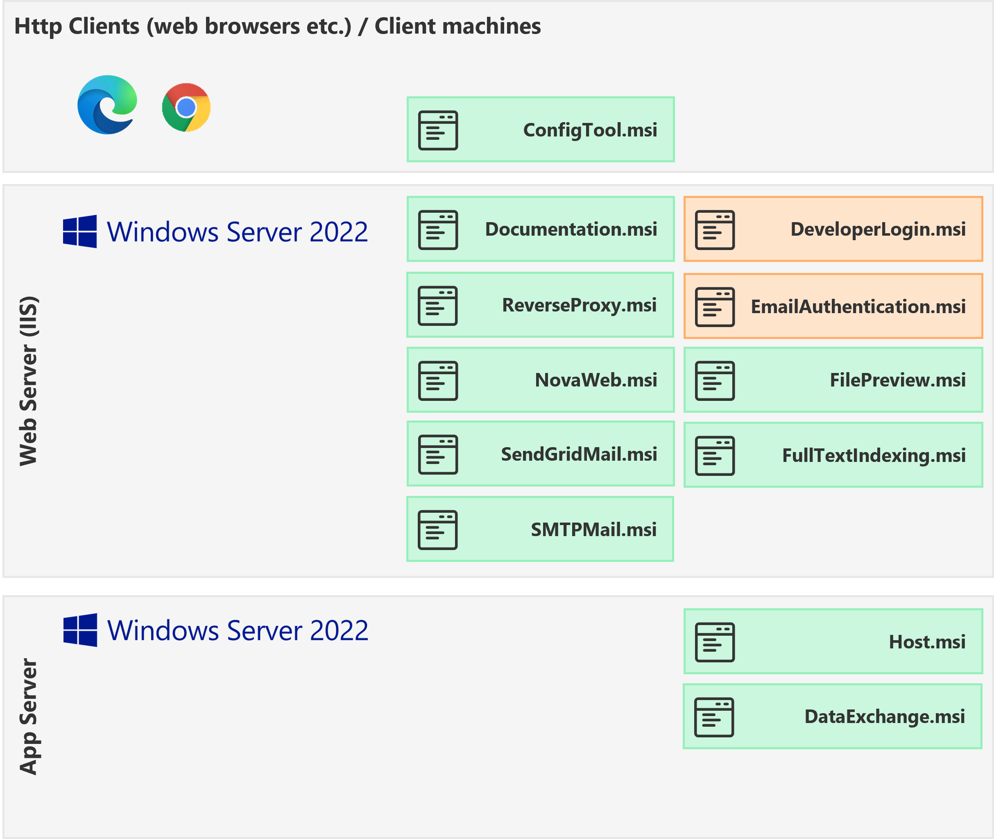
Task: Click the NovaWeb.msi package
Action: click(540, 380)
